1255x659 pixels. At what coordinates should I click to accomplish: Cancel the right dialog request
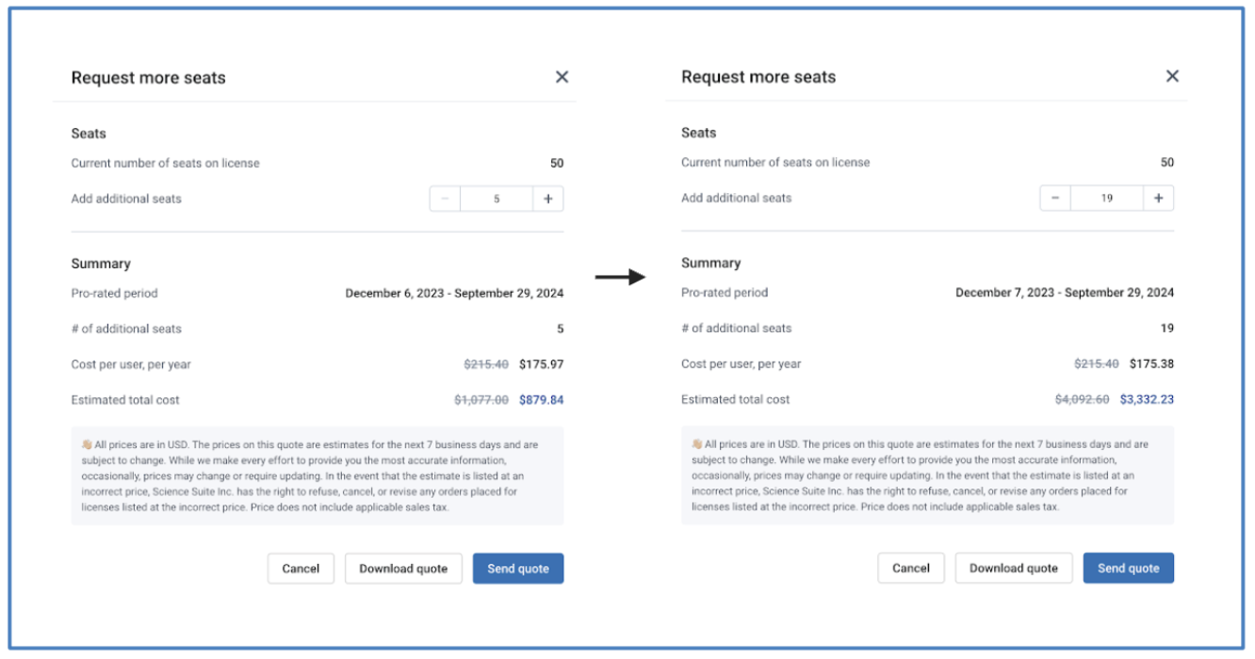coord(911,568)
